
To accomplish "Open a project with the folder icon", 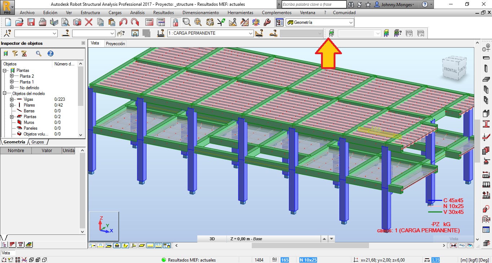I will pyautogui.click(x=19, y=22).
